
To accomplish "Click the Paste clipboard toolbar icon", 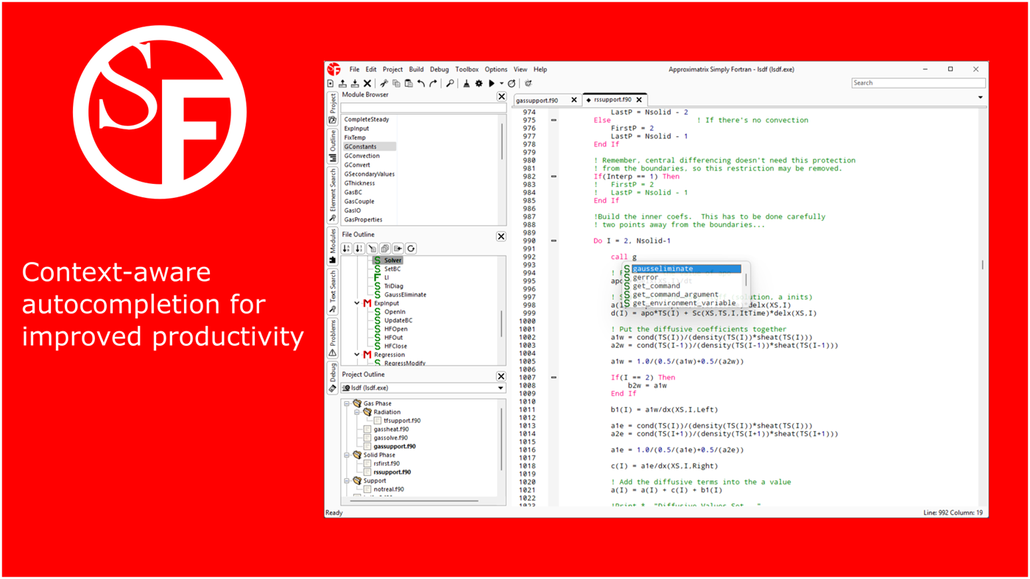I will [x=409, y=83].
